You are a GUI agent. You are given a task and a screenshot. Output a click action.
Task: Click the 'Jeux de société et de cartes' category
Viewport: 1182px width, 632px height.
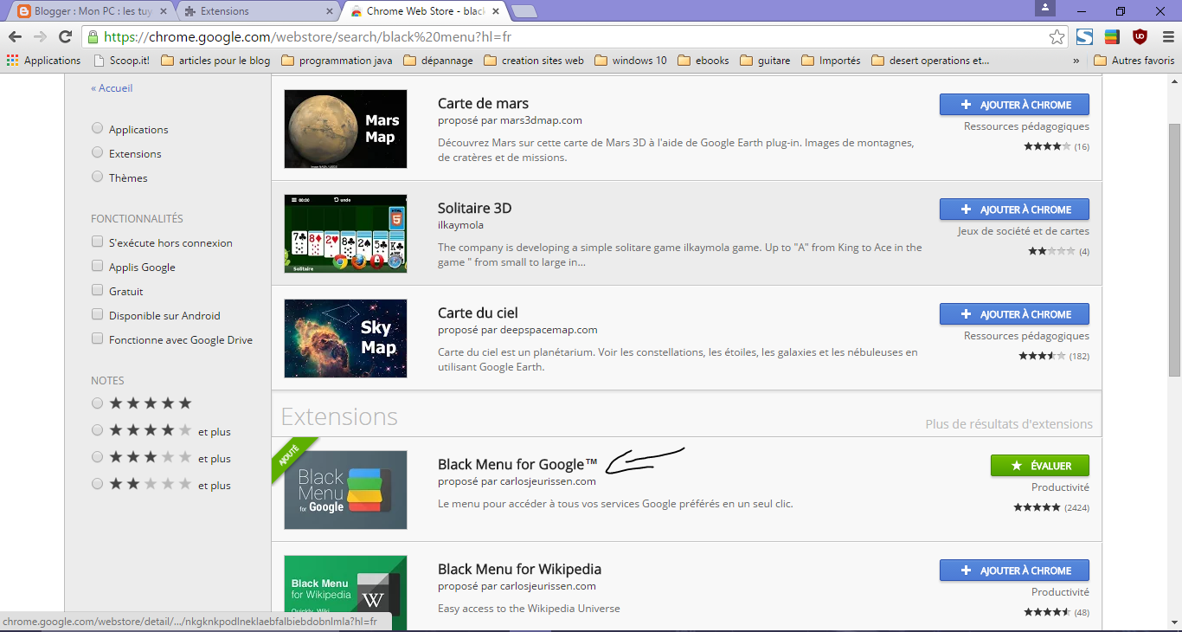[x=1024, y=231]
